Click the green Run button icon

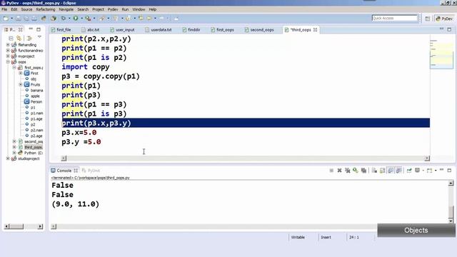76,19
